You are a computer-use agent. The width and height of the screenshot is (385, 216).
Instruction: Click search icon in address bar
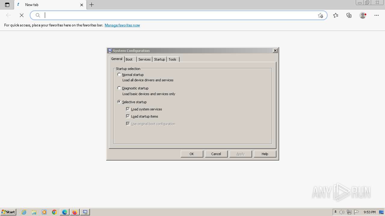click(38, 15)
